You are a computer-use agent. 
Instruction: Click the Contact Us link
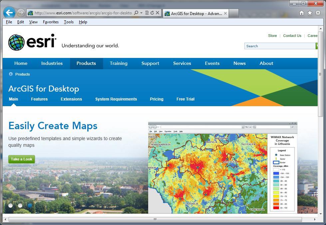tap(292, 36)
